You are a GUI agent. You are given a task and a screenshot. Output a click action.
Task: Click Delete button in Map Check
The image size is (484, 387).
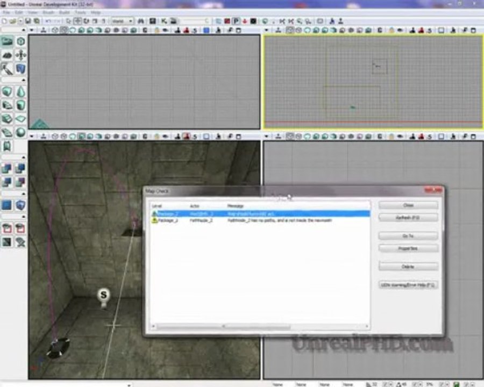point(408,267)
